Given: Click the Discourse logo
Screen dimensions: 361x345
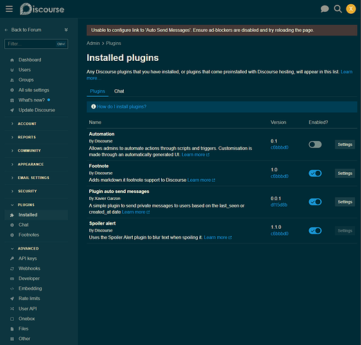Looking at the screenshot, I should [42, 9].
